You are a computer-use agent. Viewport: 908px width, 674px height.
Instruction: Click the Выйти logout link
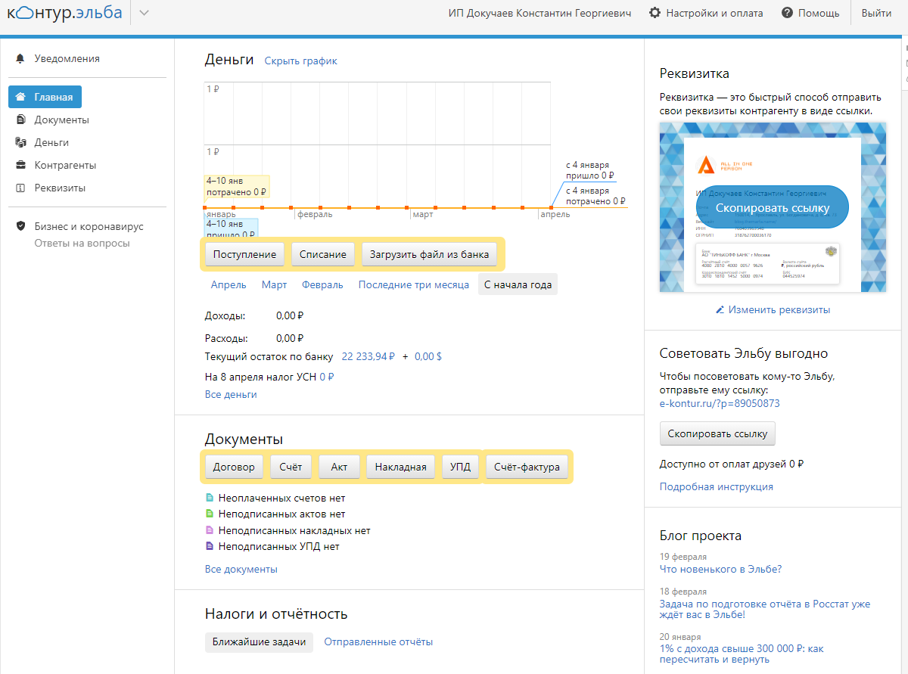pyautogui.click(x=876, y=13)
